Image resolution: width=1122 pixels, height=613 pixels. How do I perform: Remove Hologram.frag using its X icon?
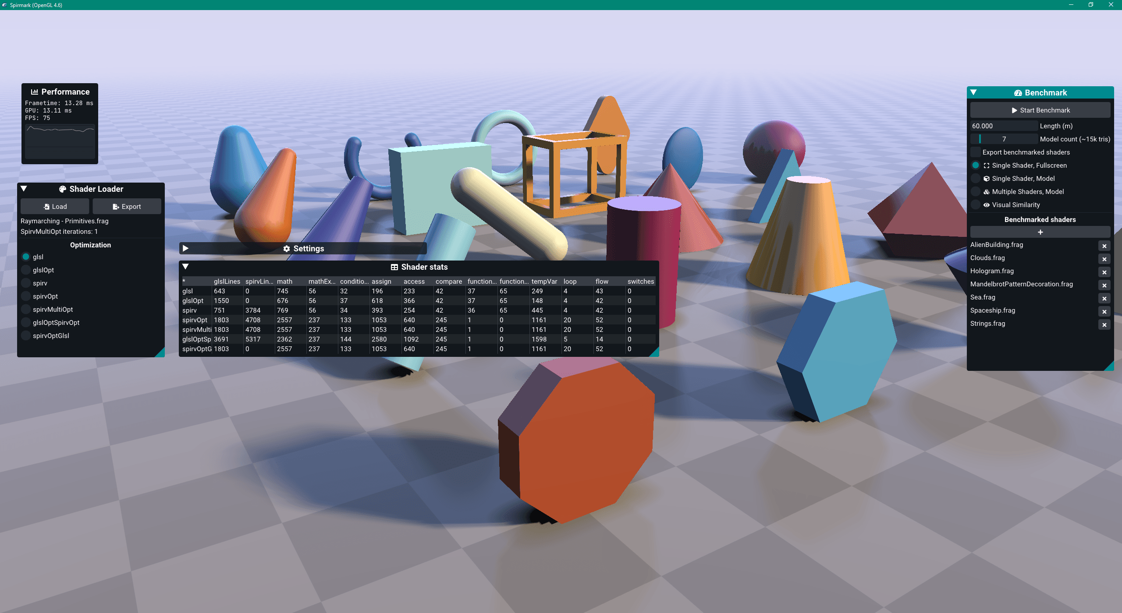point(1104,272)
